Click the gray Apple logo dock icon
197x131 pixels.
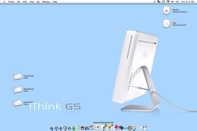[97, 127]
